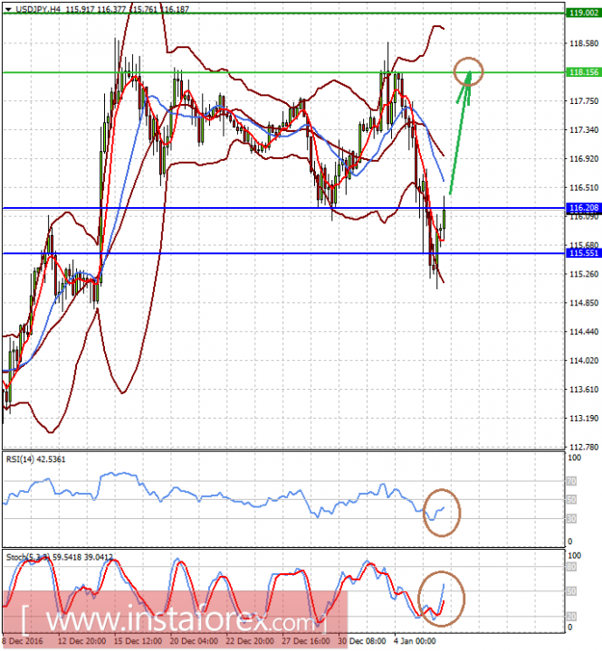This screenshot has width=602, height=651.
Task: Select the green 119.002 price label
Action: pos(581,14)
